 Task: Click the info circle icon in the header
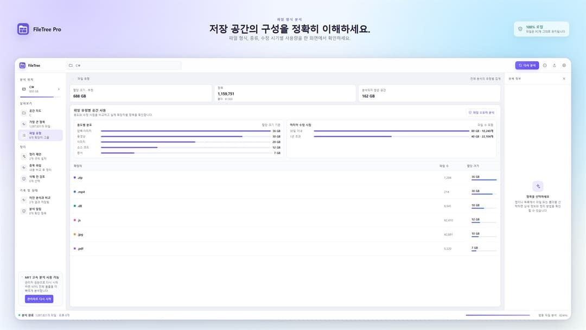coord(545,65)
